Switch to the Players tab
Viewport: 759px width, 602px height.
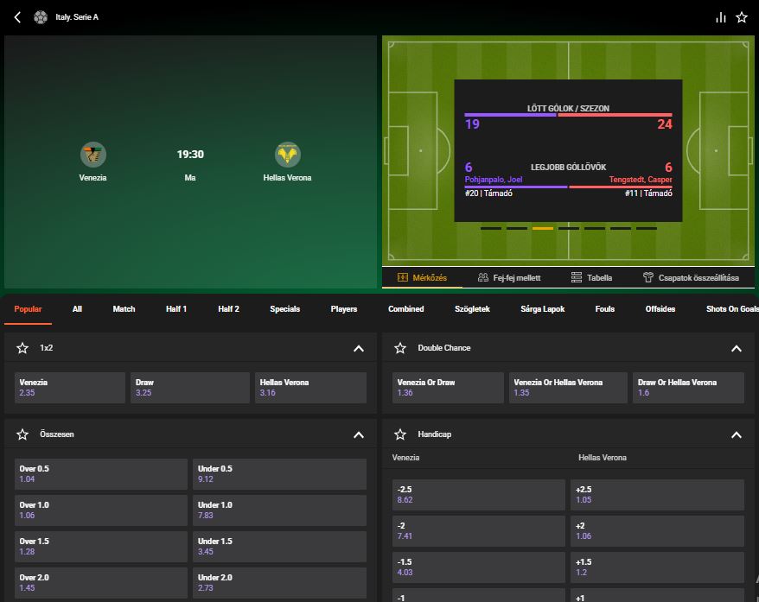pyautogui.click(x=343, y=309)
